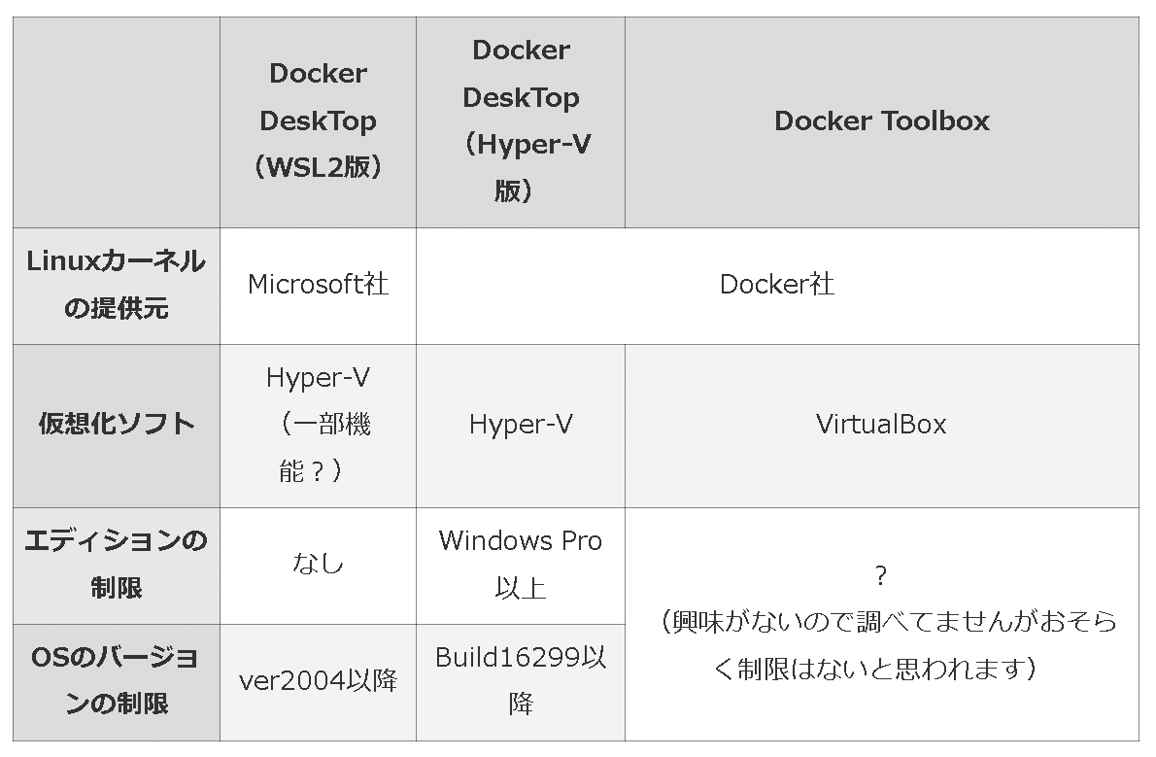
Task: Click the question mark in Toolbox cell
Action: pyautogui.click(x=881, y=575)
